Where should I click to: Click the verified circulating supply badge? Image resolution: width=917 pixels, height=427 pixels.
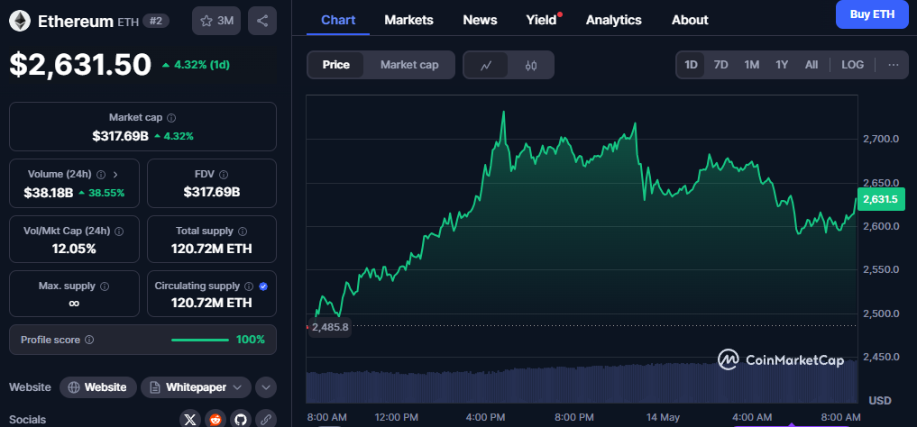263,286
